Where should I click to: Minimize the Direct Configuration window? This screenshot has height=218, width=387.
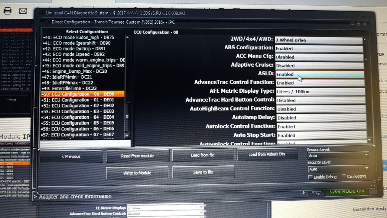tap(353, 24)
